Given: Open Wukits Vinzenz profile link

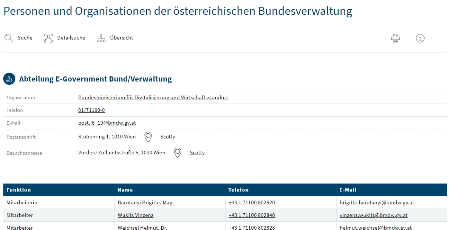Looking at the screenshot, I should point(136,215).
